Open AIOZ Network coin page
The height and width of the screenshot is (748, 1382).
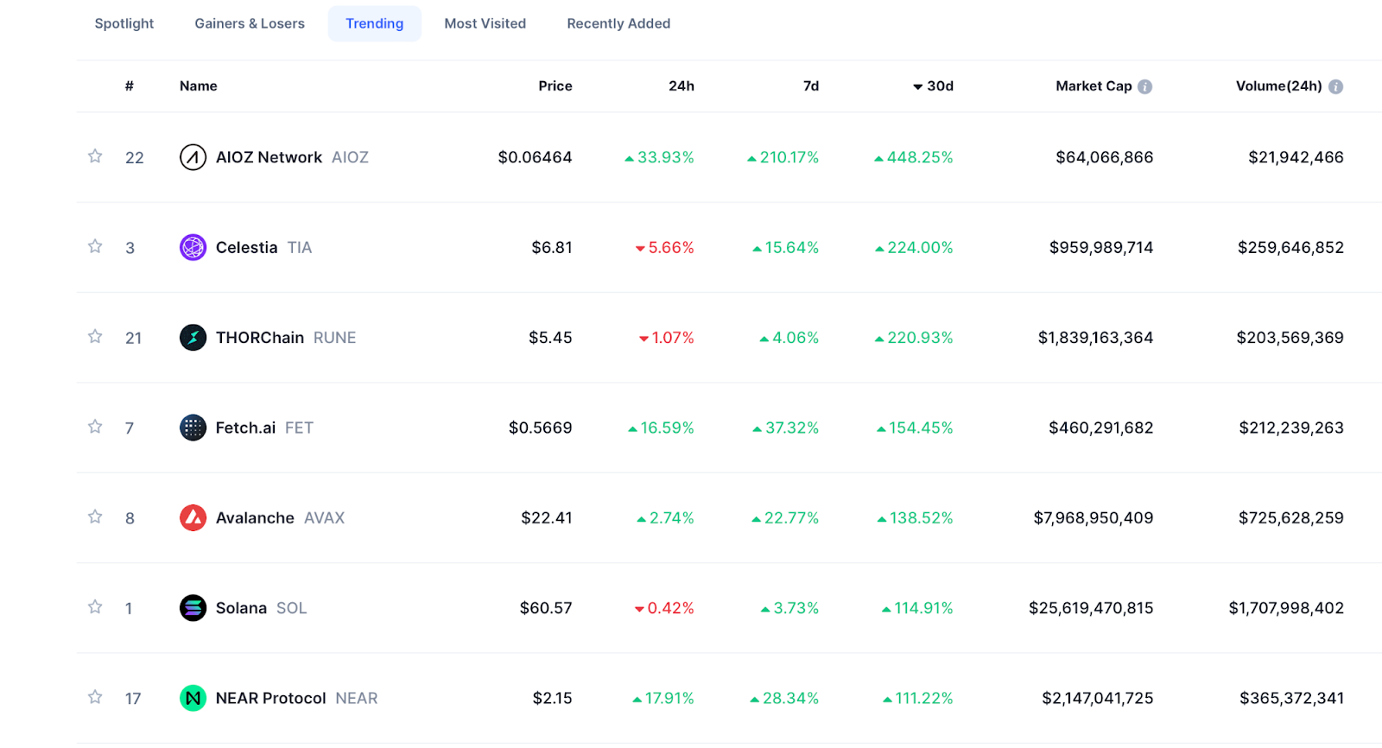[269, 157]
